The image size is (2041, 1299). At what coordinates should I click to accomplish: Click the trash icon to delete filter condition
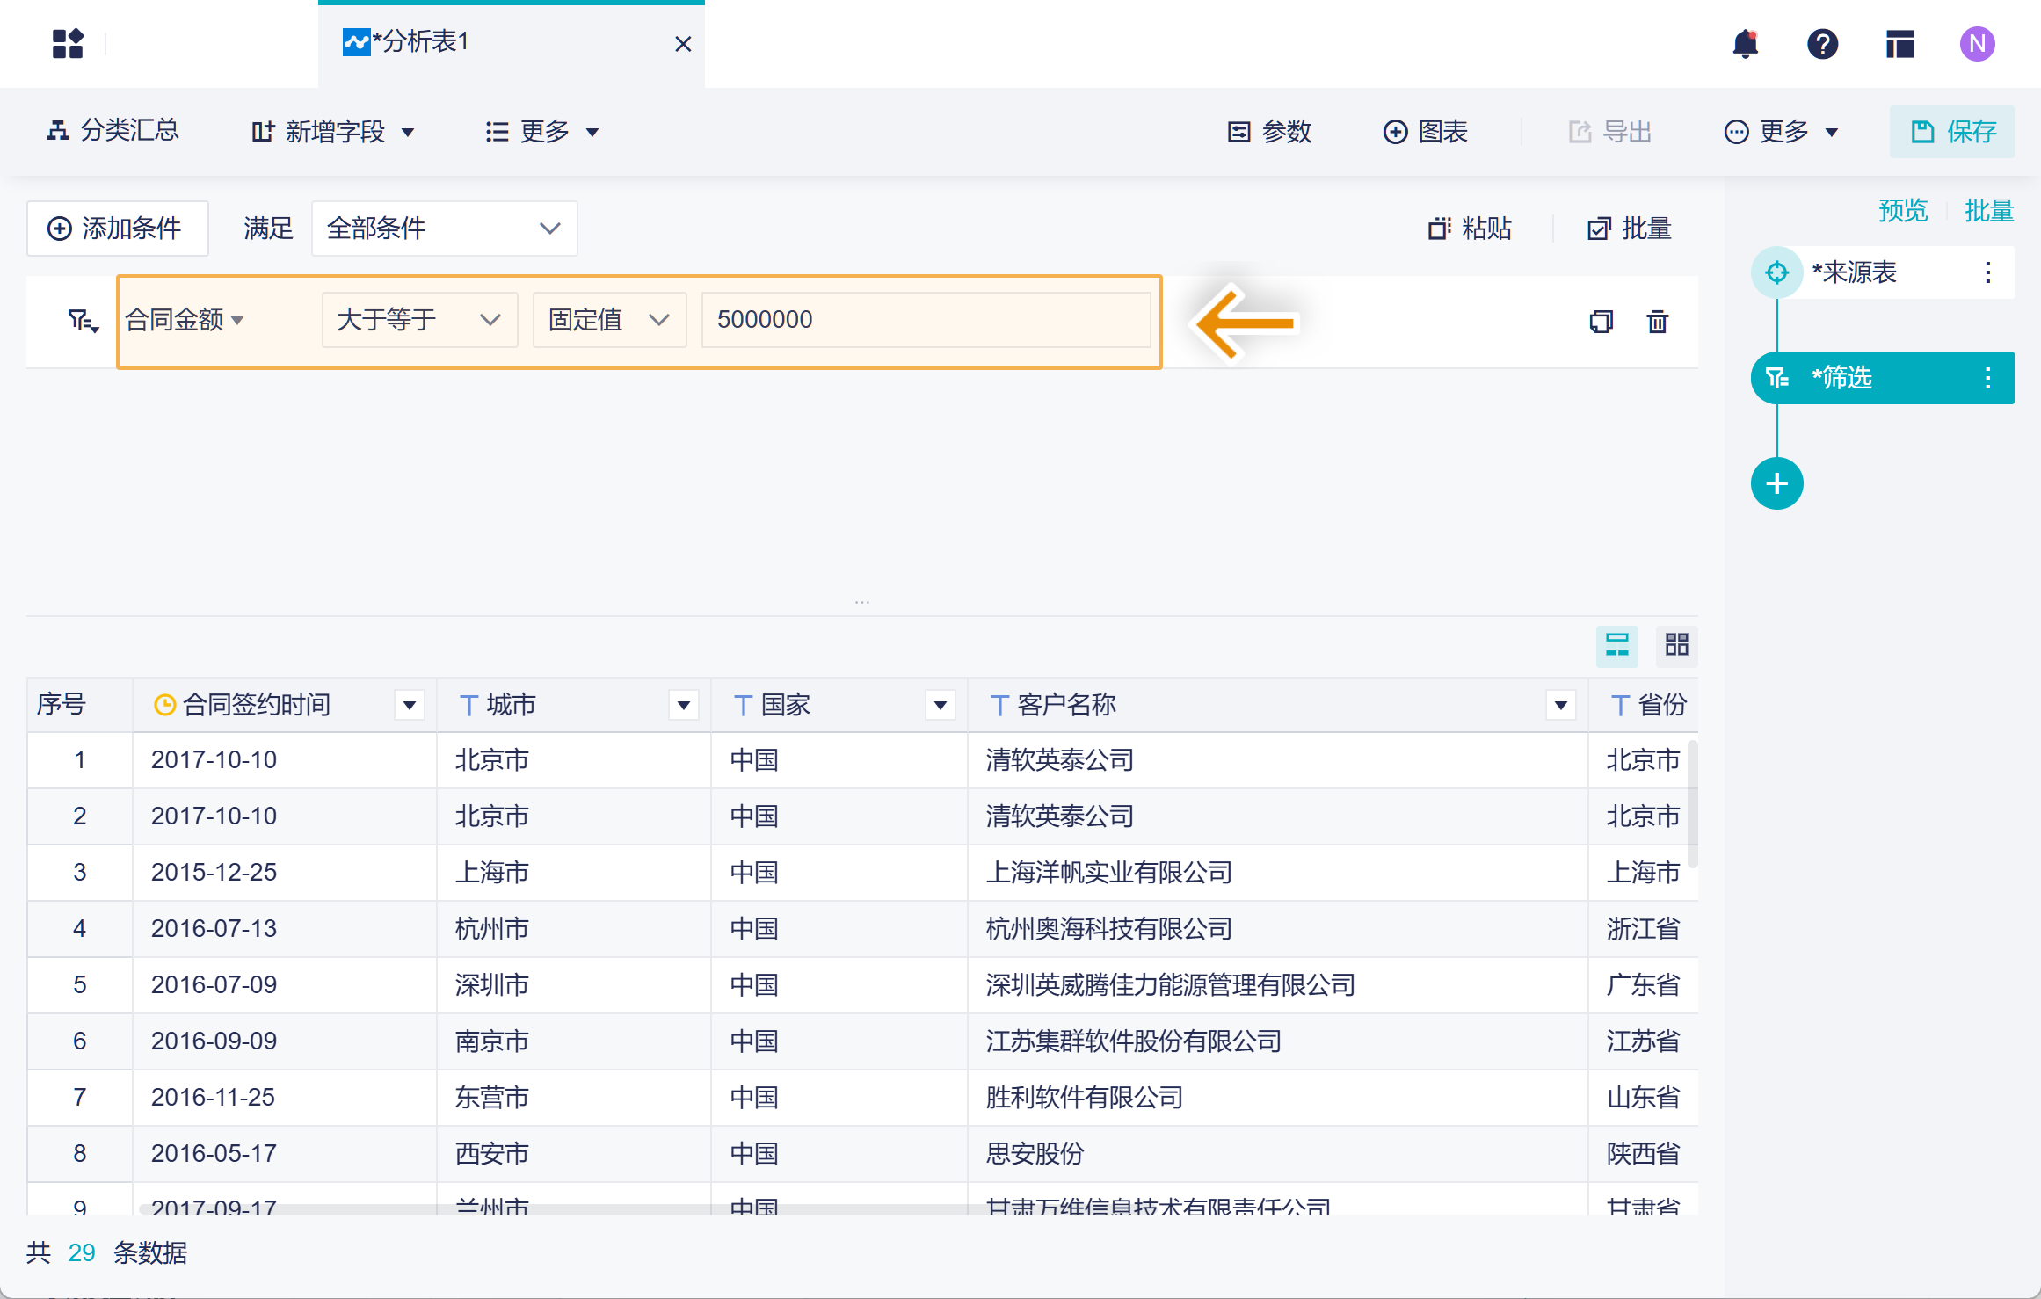(x=1657, y=322)
